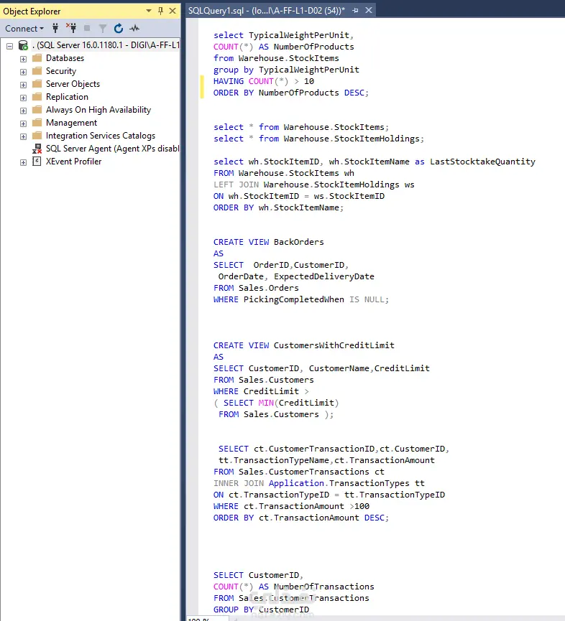Select the Databases folder icon

pyautogui.click(x=37, y=58)
